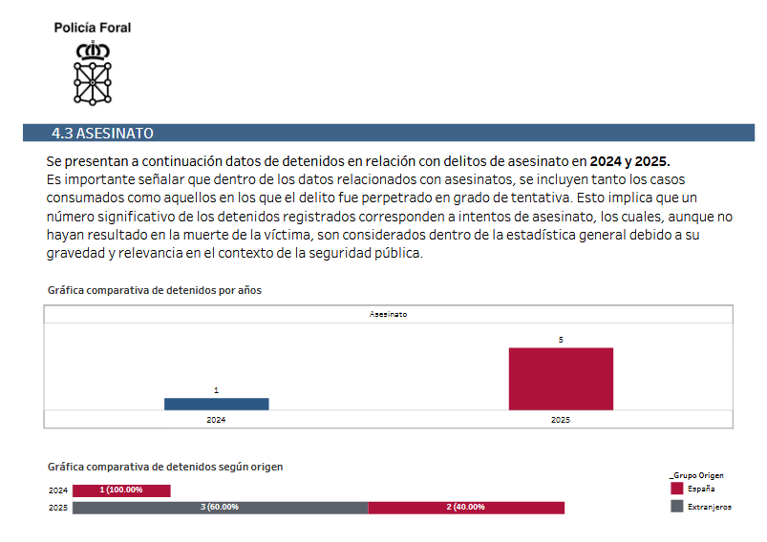Image resolution: width=767 pixels, height=542 pixels.
Task: Click the 3 (60.00% gray bar segment
Action: click(220, 508)
